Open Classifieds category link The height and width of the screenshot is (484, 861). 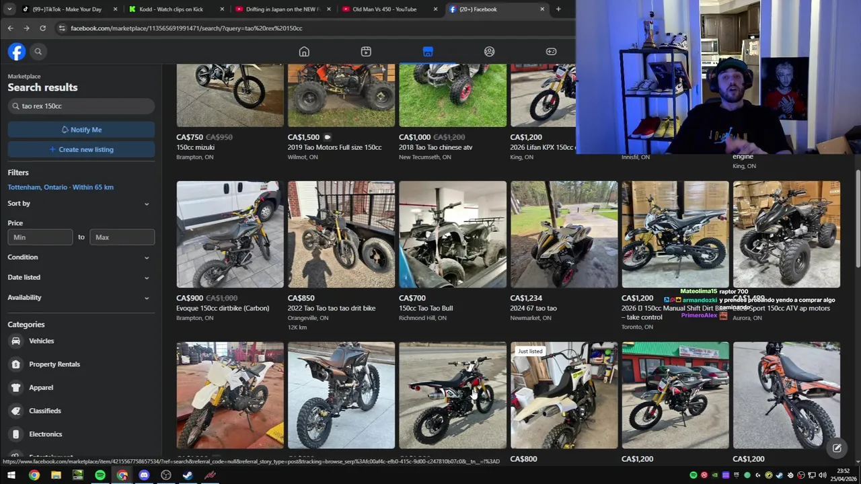tap(45, 411)
